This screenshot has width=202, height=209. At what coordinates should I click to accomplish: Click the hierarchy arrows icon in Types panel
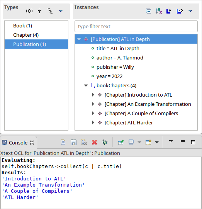[x=50, y=11]
